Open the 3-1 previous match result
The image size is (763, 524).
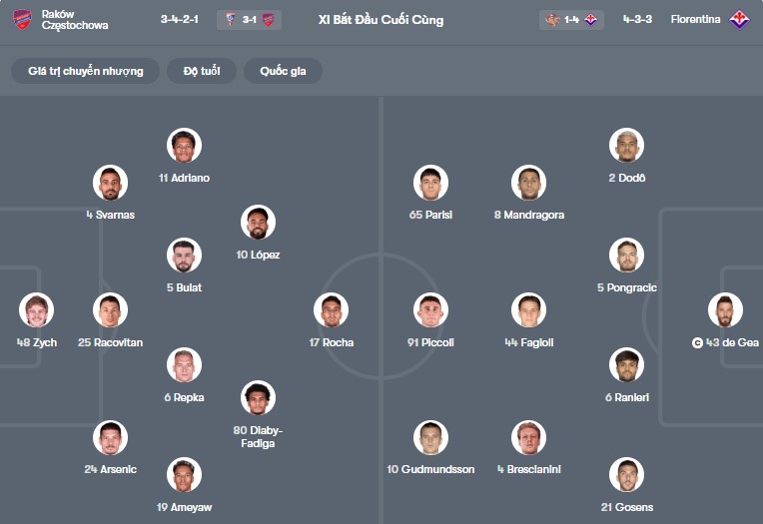click(x=249, y=20)
